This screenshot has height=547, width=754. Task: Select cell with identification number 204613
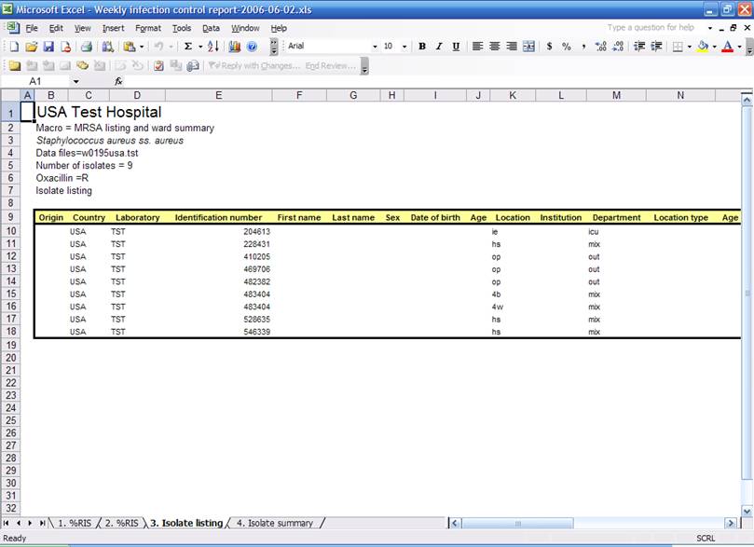(218, 232)
